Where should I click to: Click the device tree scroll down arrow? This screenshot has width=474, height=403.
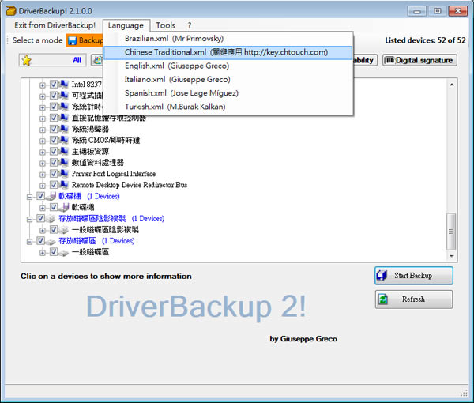click(x=451, y=256)
